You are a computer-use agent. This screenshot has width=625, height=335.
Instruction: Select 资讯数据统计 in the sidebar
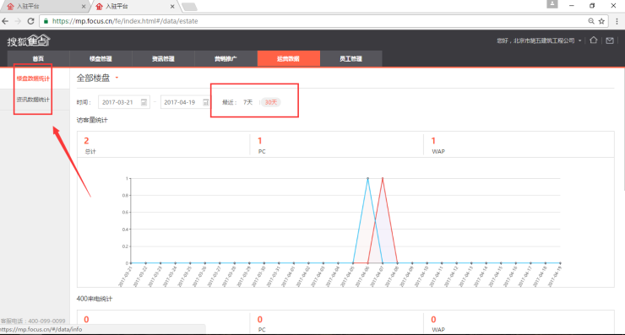pyautogui.click(x=33, y=100)
